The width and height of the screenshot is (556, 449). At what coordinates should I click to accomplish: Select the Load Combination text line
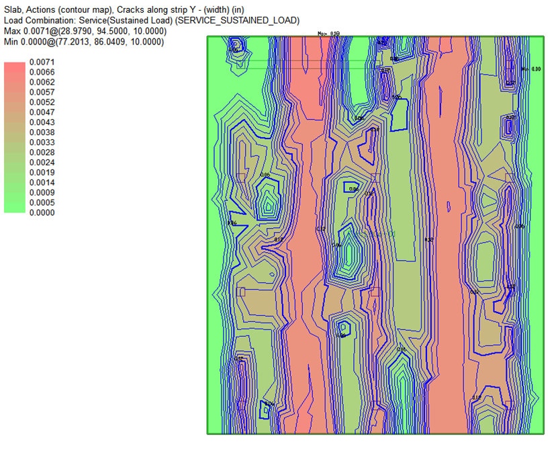pyautogui.click(x=152, y=20)
